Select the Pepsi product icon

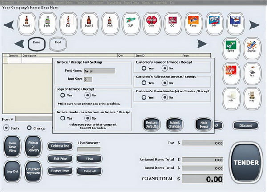235,24
